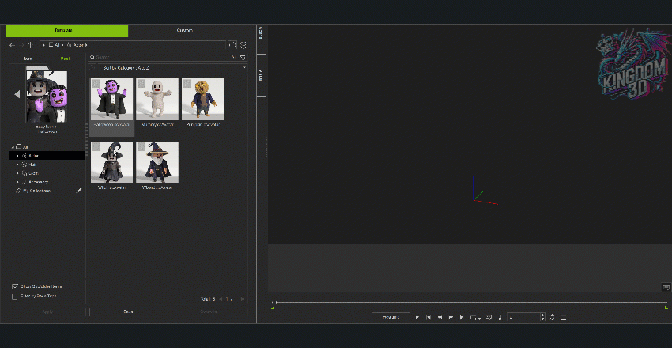
Task: Jump to the first frame of the timeline
Action: tap(428, 317)
